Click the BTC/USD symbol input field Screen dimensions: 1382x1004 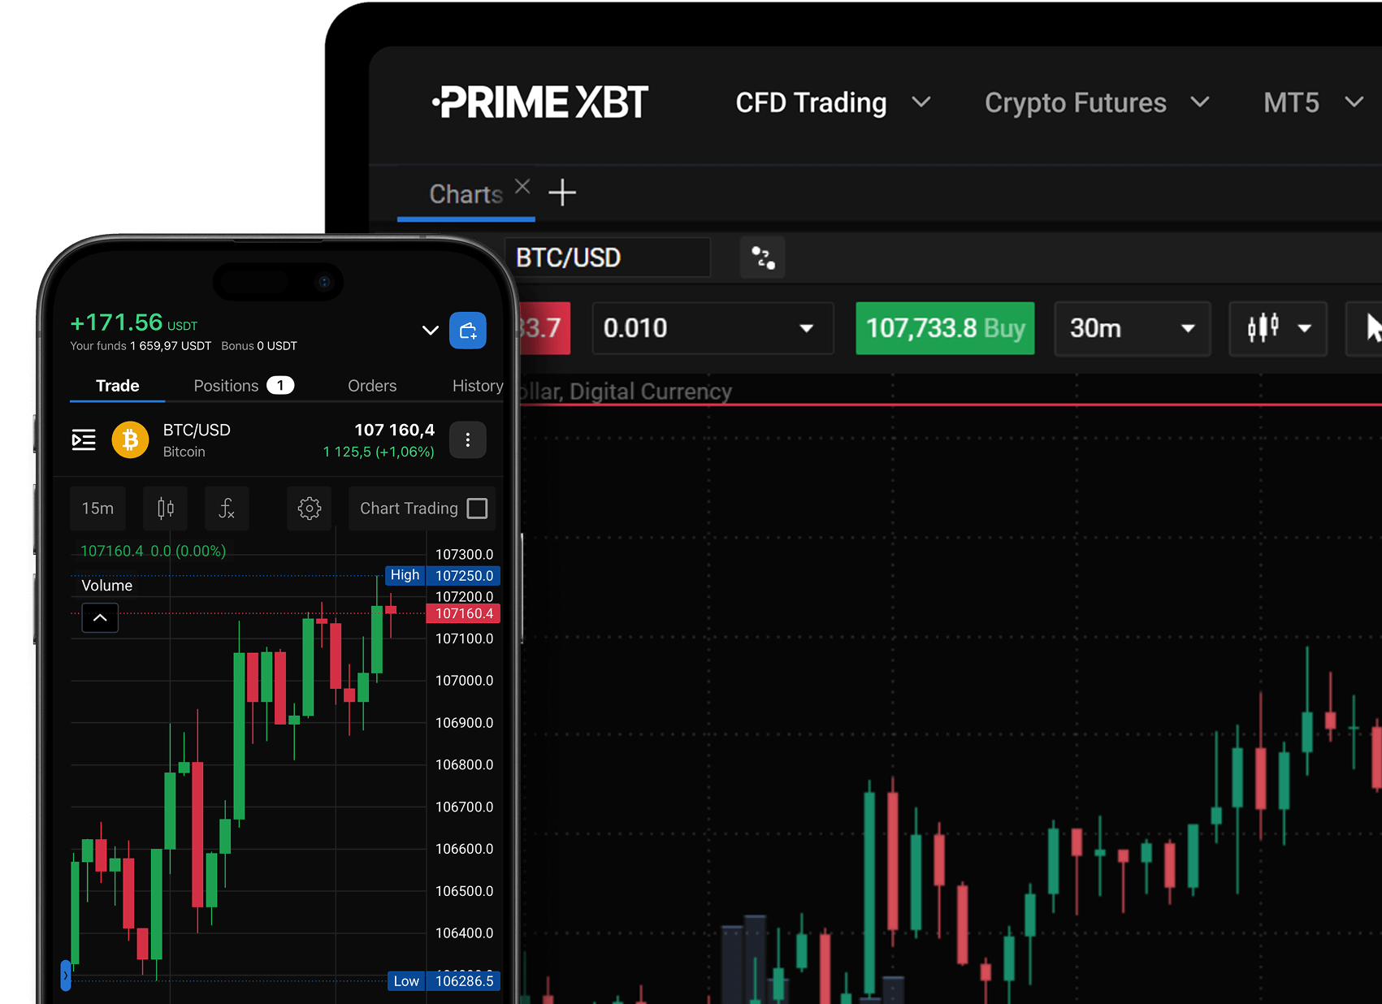coord(607,257)
